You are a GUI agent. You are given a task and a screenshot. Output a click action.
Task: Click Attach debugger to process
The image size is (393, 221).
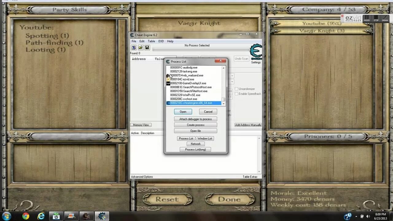click(x=196, y=119)
